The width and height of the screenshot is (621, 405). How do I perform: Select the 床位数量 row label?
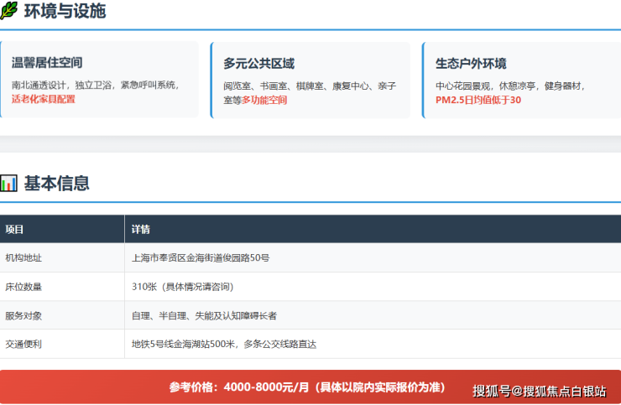coord(23,287)
